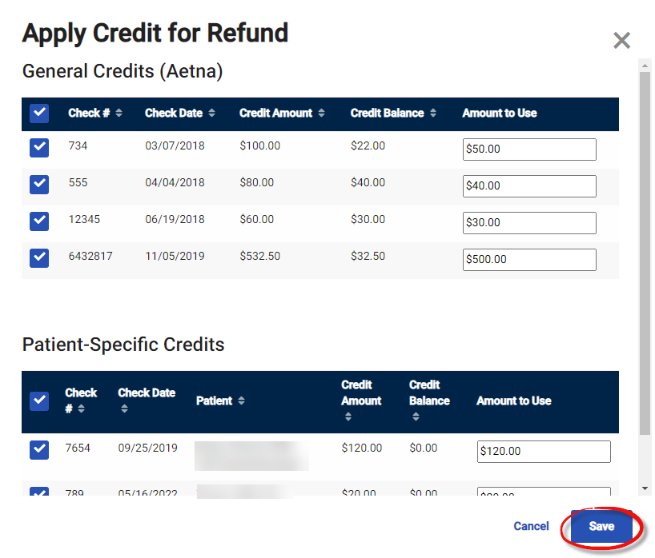Edit Amount to Use field showing $120.00
Image resolution: width=655 pixels, height=558 pixels.
tap(544, 452)
